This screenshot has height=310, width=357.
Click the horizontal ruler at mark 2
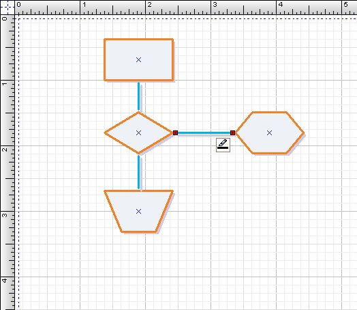click(x=146, y=8)
